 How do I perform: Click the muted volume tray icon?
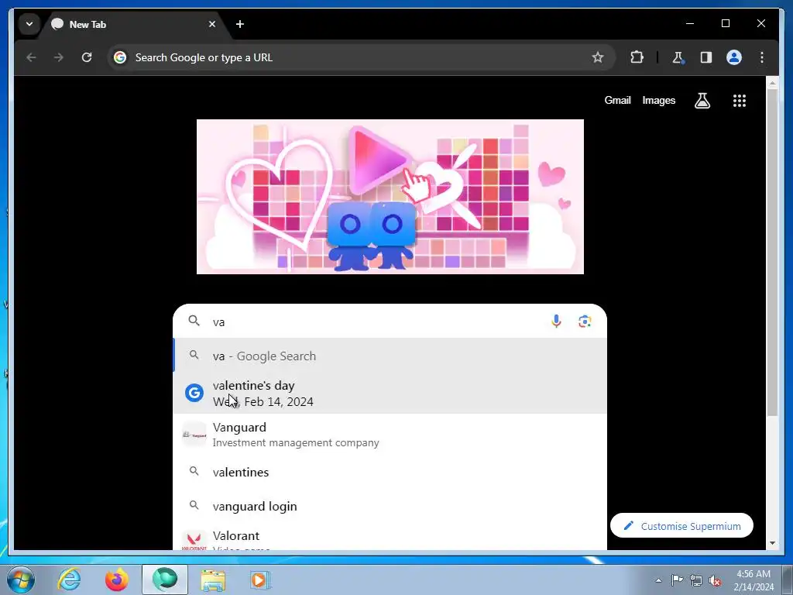(715, 581)
